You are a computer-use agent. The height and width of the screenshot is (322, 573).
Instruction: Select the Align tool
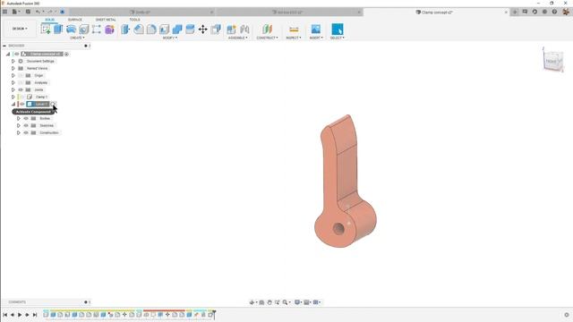216,30
